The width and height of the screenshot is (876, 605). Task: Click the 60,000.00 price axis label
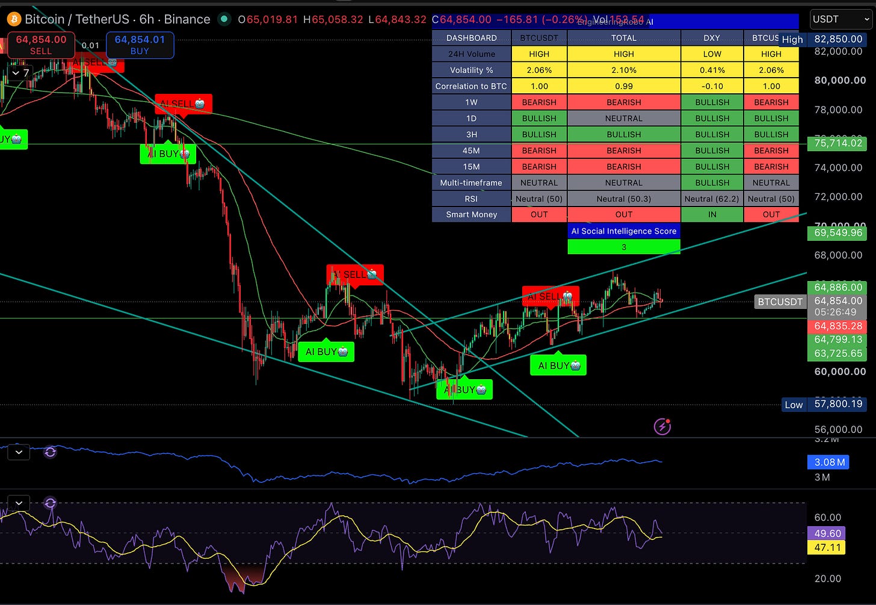pos(840,371)
